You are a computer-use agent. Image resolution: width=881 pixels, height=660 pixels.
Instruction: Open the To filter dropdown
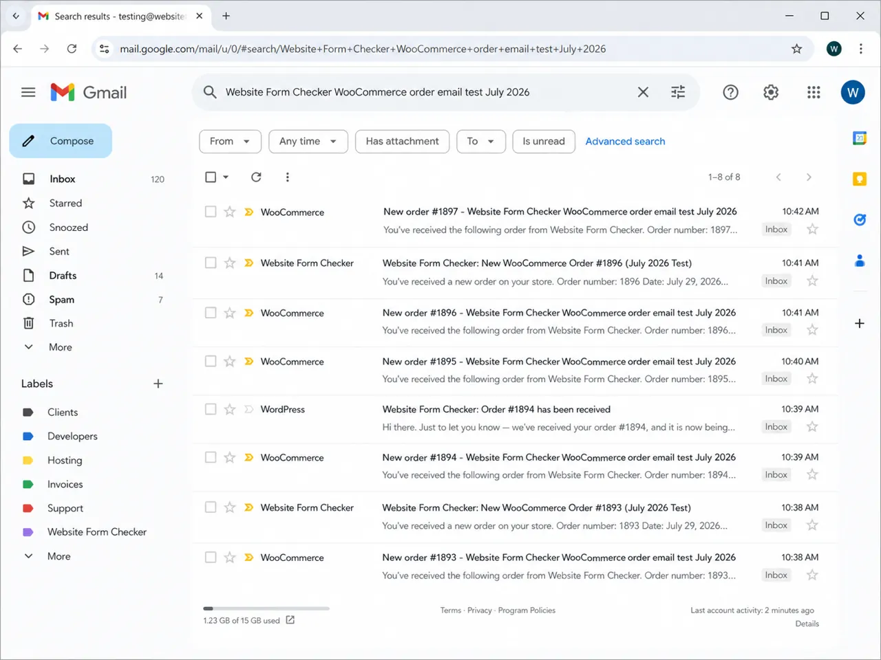click(x=480, y=141)
